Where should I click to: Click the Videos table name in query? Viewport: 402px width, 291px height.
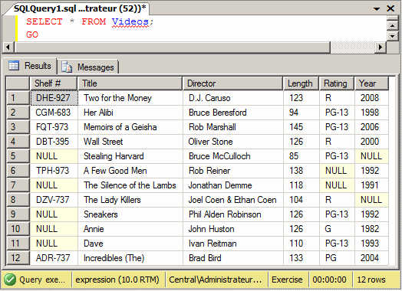pyautogui.click(x=130, y=21)
